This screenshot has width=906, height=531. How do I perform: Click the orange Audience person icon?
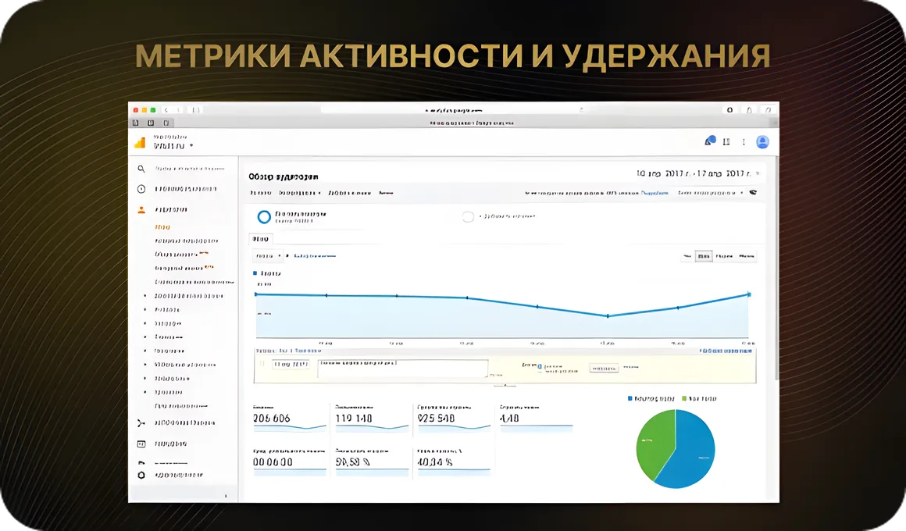pos(141,210)
